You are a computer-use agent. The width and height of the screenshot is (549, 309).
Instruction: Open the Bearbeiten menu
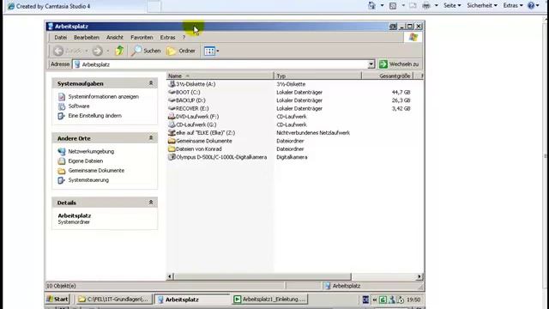87,37
